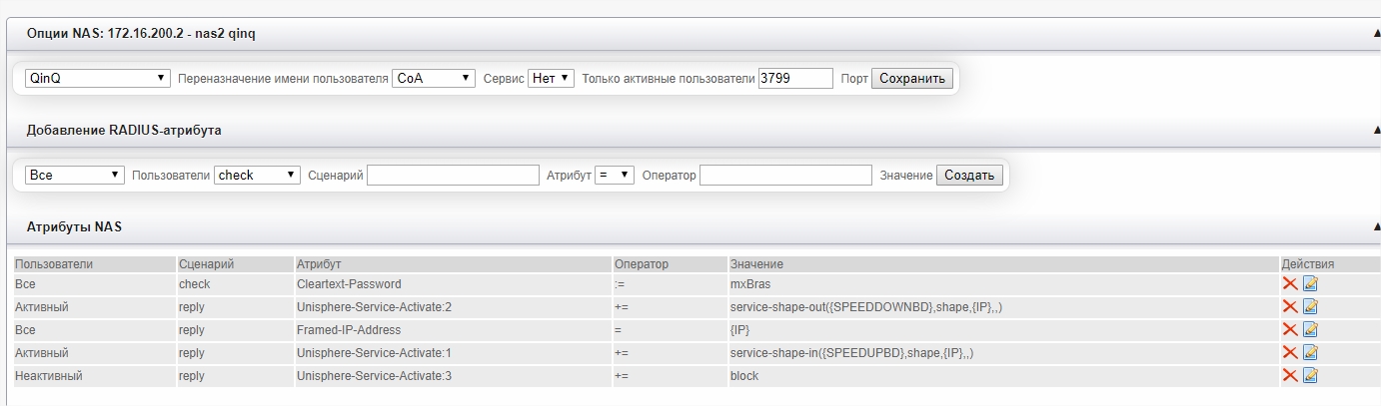The image size is (1381, 406).
Task: Edit the Cleartext-Password attribute row
Action: point(1310,283)
